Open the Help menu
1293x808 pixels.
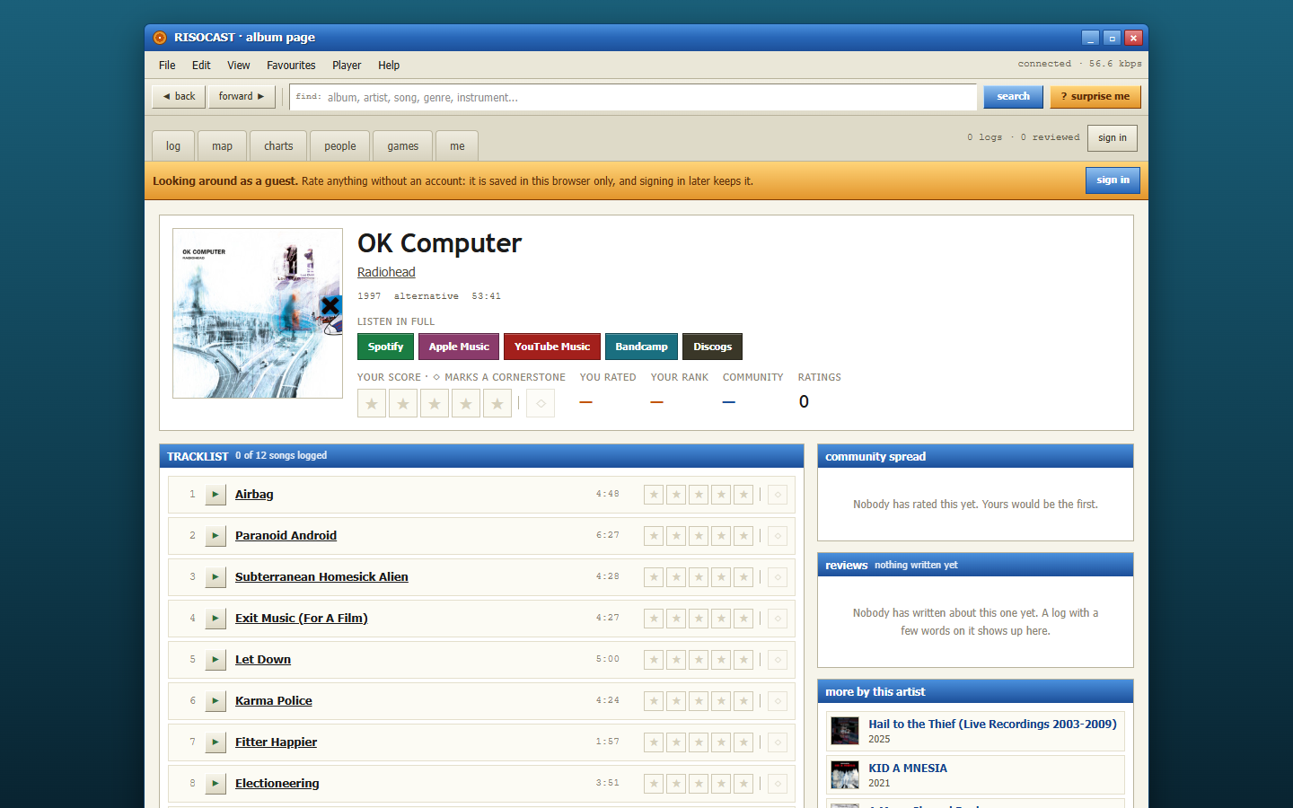coord(389,66)
